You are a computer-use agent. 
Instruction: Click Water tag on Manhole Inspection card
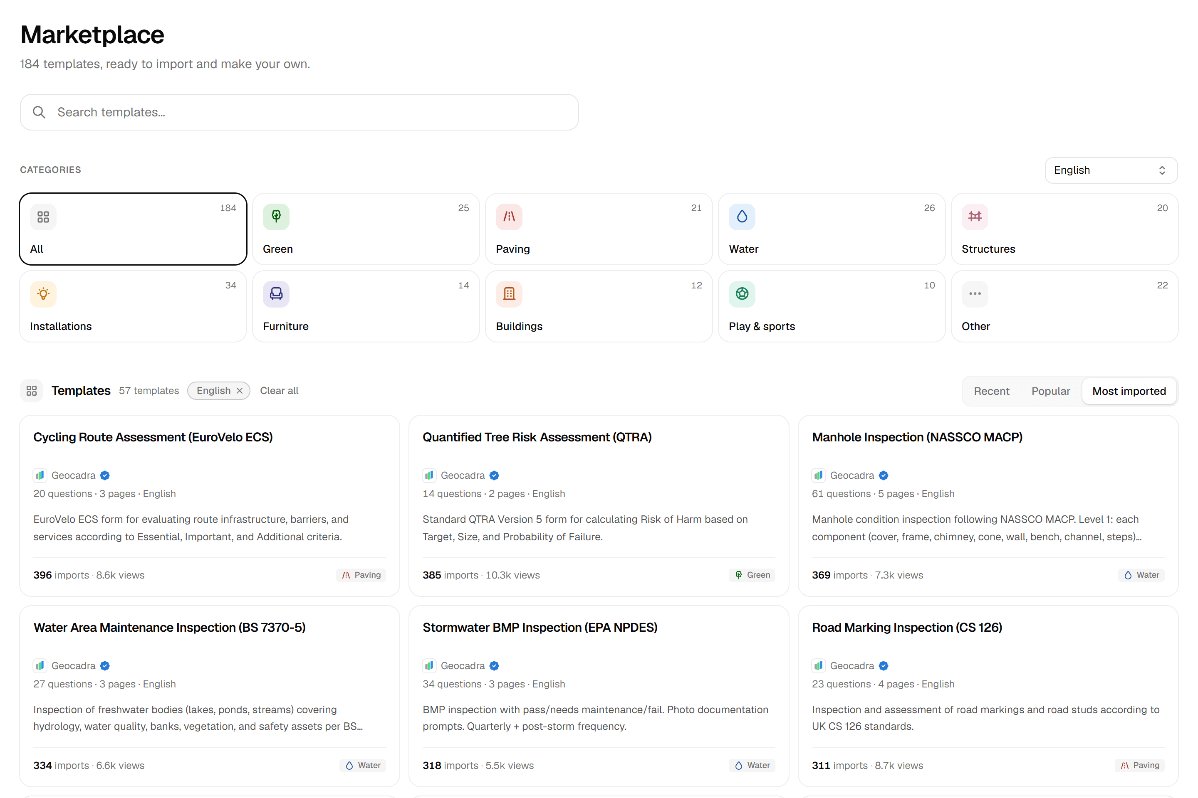click(1141, 575)
